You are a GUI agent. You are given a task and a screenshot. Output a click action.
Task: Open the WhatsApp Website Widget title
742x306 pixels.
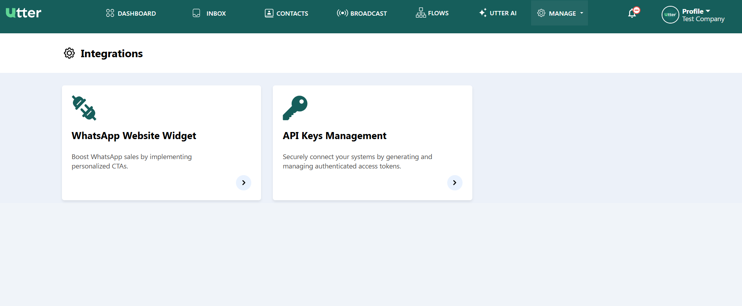pyautogui.click(x=134, y=136)
